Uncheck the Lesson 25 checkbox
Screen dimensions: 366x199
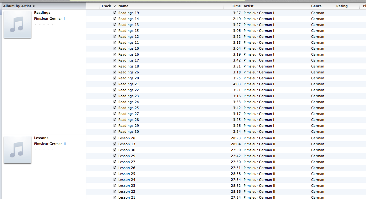click(115, 174)
